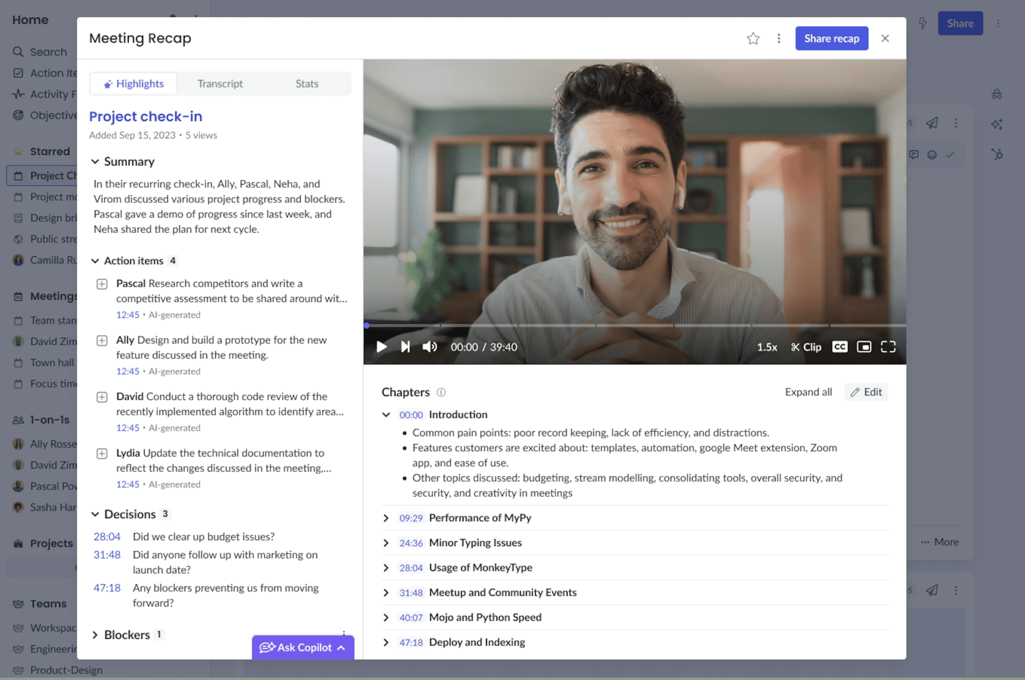This screenshot has width=1025, height=680.
Task: Enable picture-in-picture mode
Action: point(864,347)
